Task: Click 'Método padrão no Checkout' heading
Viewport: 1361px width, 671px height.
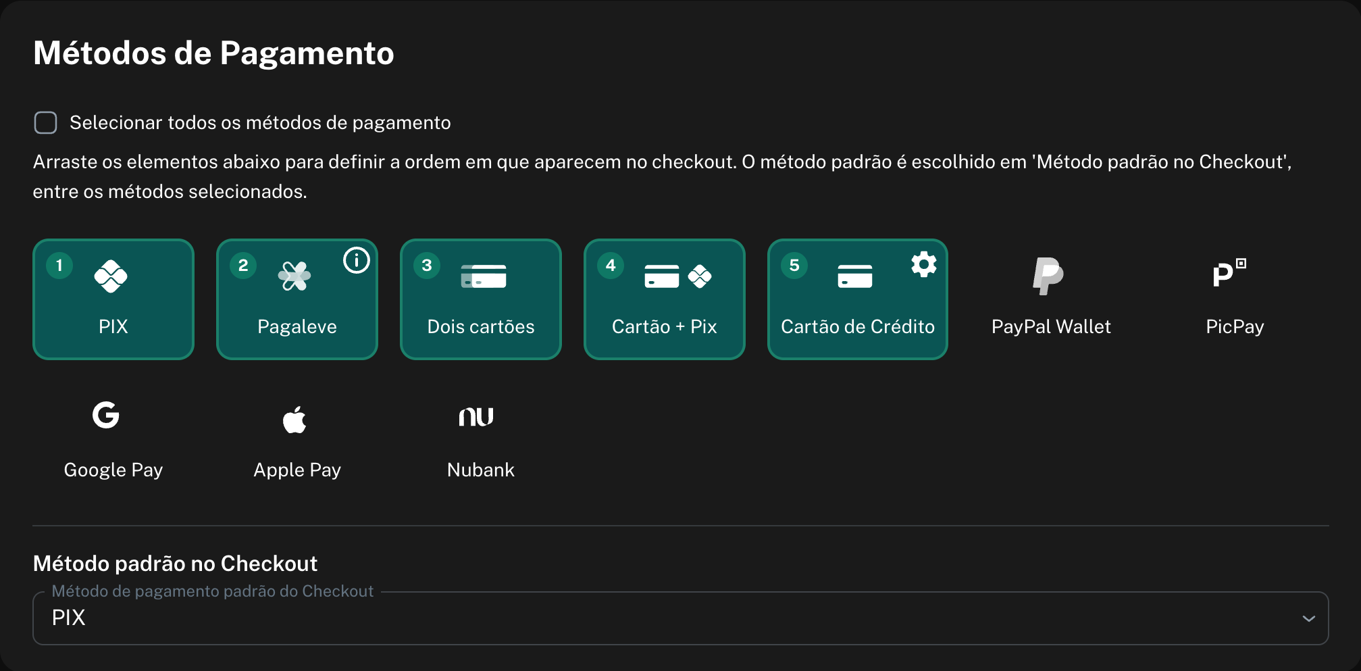Action: tap(175, 564)
